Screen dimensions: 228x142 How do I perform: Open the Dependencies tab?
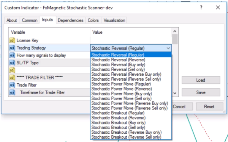tap(71, 20)
